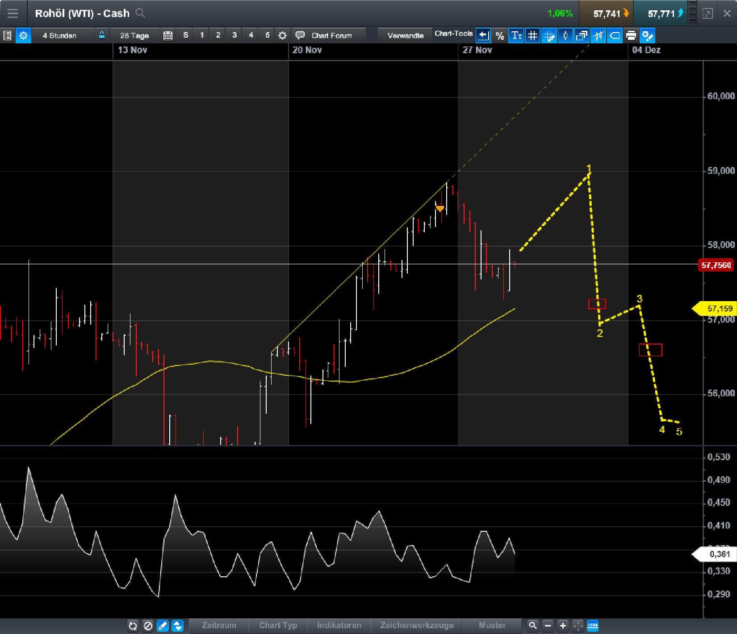Expand the Chart Typ menu
This screenshot has width=737, height=634.
point(278,626)
